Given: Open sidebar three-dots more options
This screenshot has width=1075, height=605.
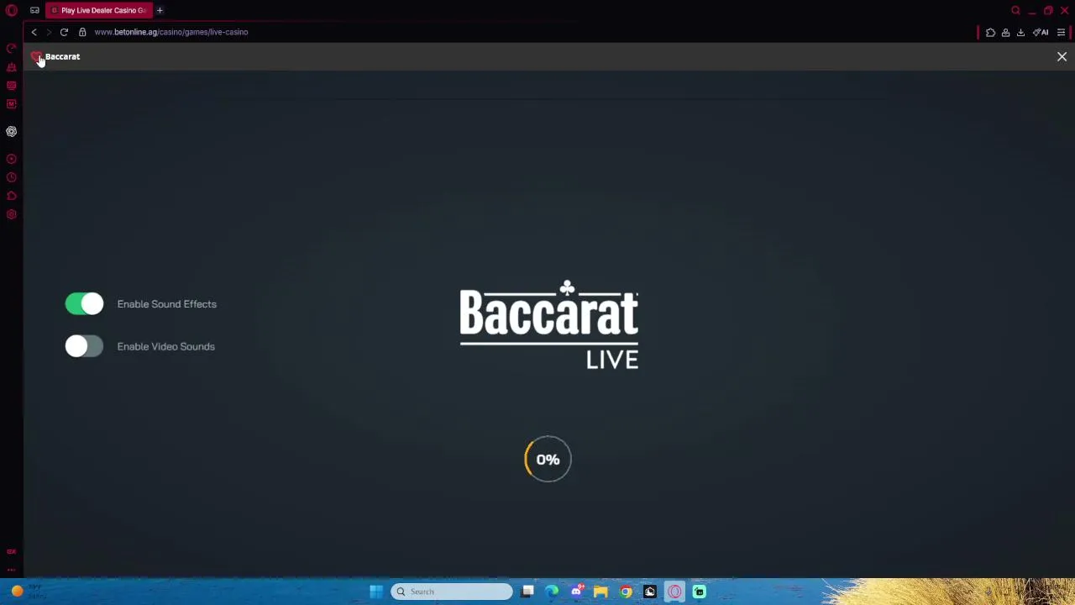Looking at the screenshot, I should [x=12, y=570].
